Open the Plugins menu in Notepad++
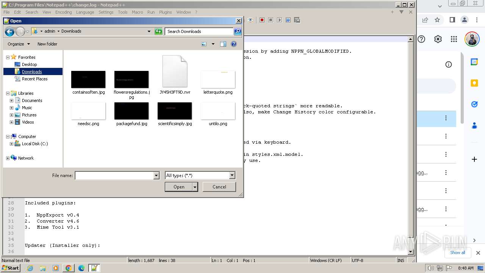Screen dimensions: 485x273 tap(165, 12)
